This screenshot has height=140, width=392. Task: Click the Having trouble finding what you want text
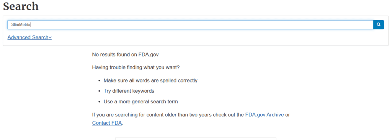click(136, 67)
